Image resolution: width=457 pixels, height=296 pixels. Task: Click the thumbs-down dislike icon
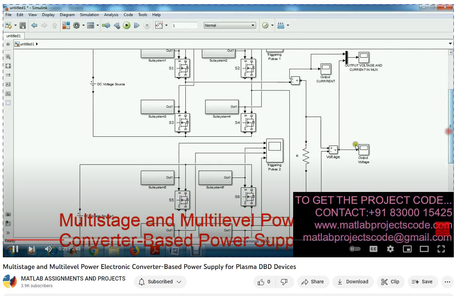click(x=284, y=282)
